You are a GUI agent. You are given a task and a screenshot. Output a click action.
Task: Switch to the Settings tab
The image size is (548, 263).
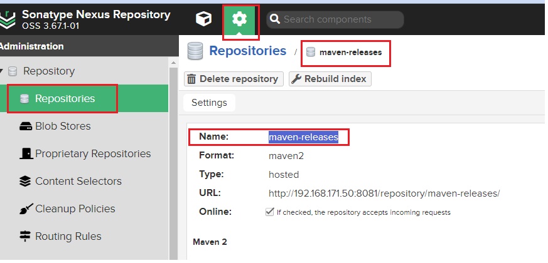point(209,103)
